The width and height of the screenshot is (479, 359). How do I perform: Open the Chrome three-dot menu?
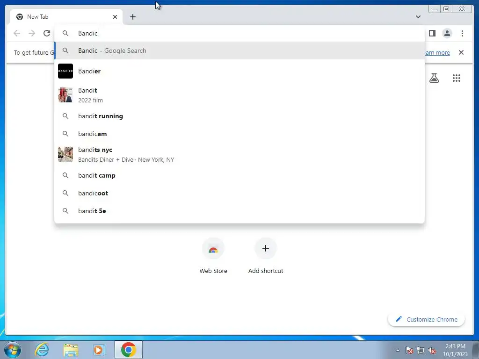point(462,33)
